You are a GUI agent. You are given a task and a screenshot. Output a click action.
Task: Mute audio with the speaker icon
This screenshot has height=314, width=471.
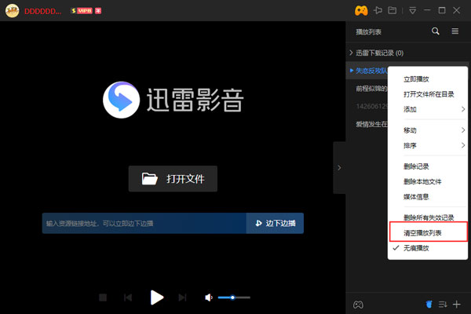(x=209, y=298)
